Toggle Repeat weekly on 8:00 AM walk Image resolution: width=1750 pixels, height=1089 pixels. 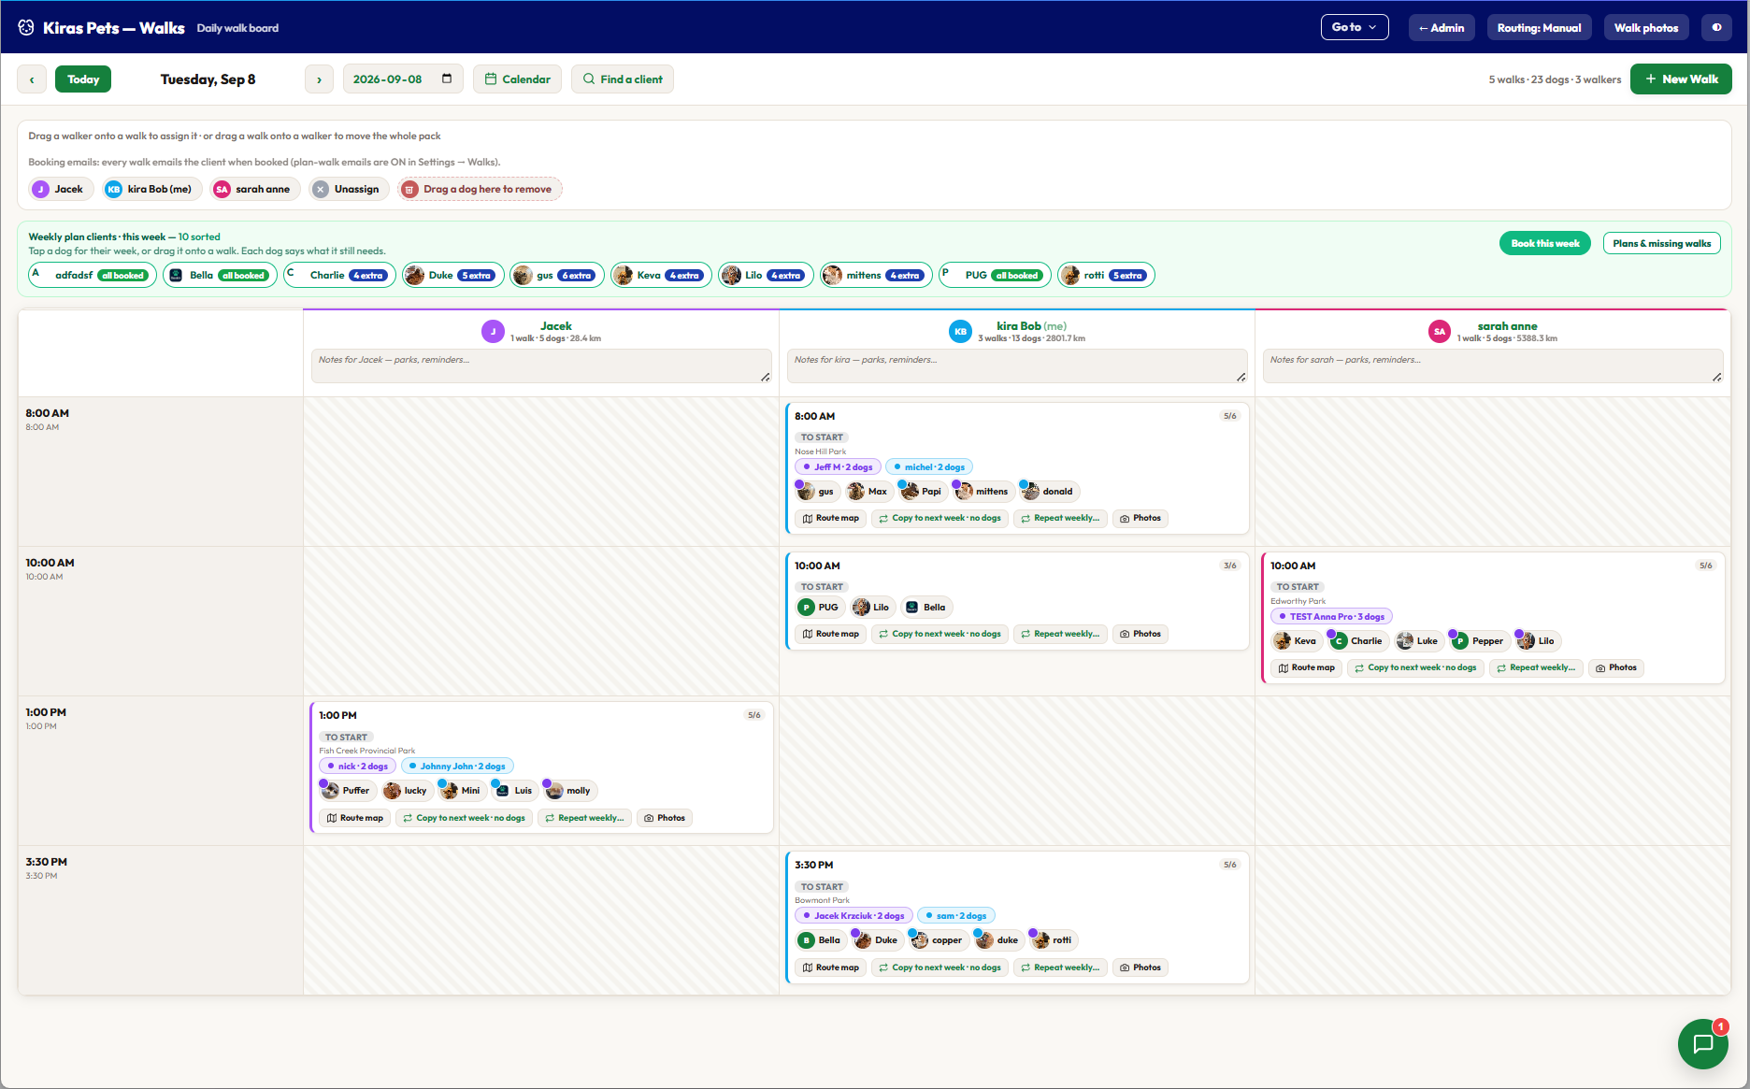pos(1060,518)
